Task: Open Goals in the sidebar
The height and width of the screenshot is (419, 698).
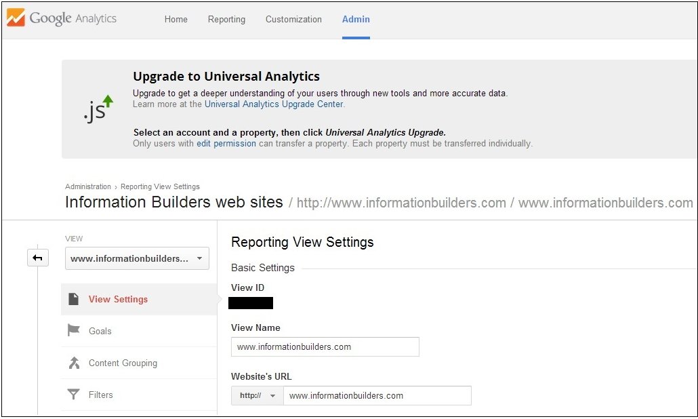Action: pos(139,331)
